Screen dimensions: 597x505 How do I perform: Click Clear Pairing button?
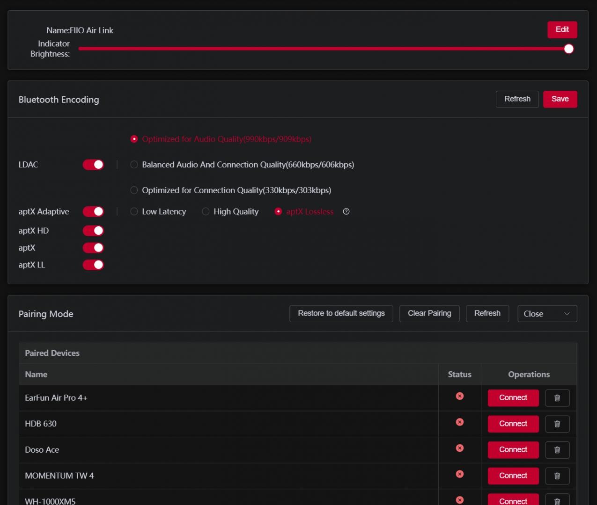pos(429,314)
